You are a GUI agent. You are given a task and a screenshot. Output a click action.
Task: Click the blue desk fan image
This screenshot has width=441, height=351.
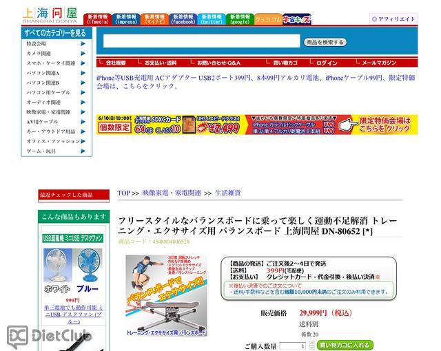[x=88, y=266]
